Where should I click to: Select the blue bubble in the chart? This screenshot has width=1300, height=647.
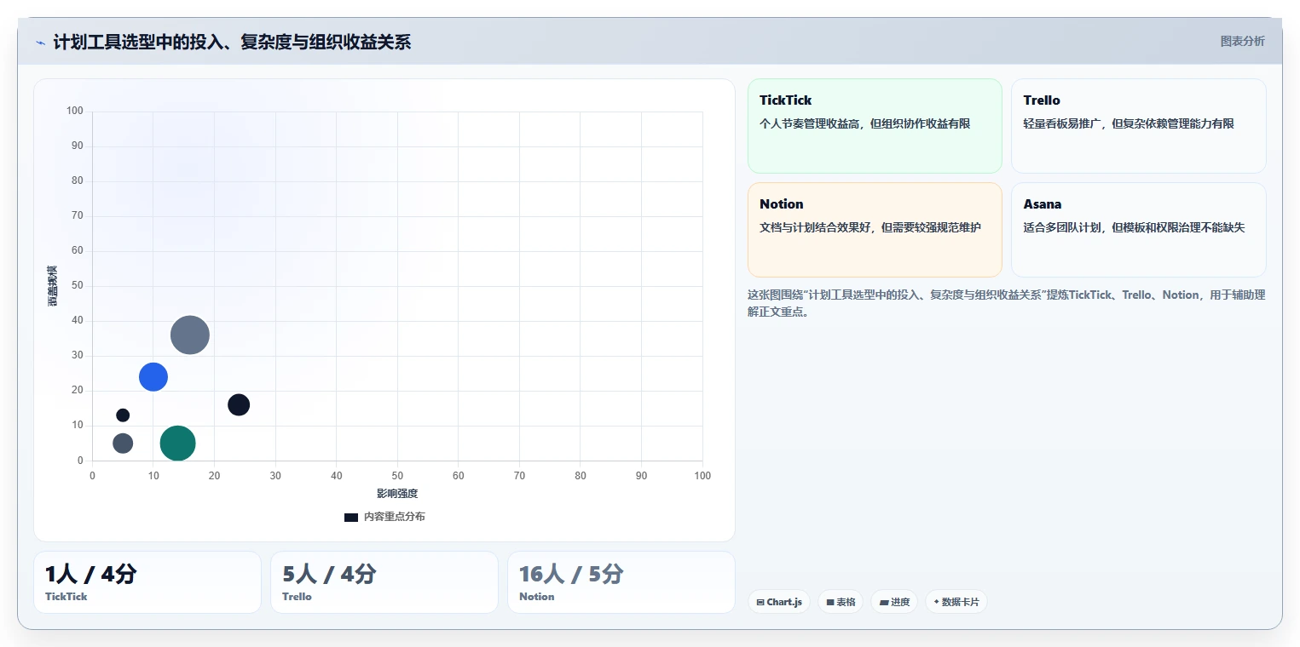coord(153,376)
